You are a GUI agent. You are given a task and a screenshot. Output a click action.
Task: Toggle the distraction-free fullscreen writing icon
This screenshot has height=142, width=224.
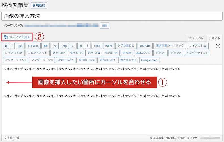coord(218,46)
